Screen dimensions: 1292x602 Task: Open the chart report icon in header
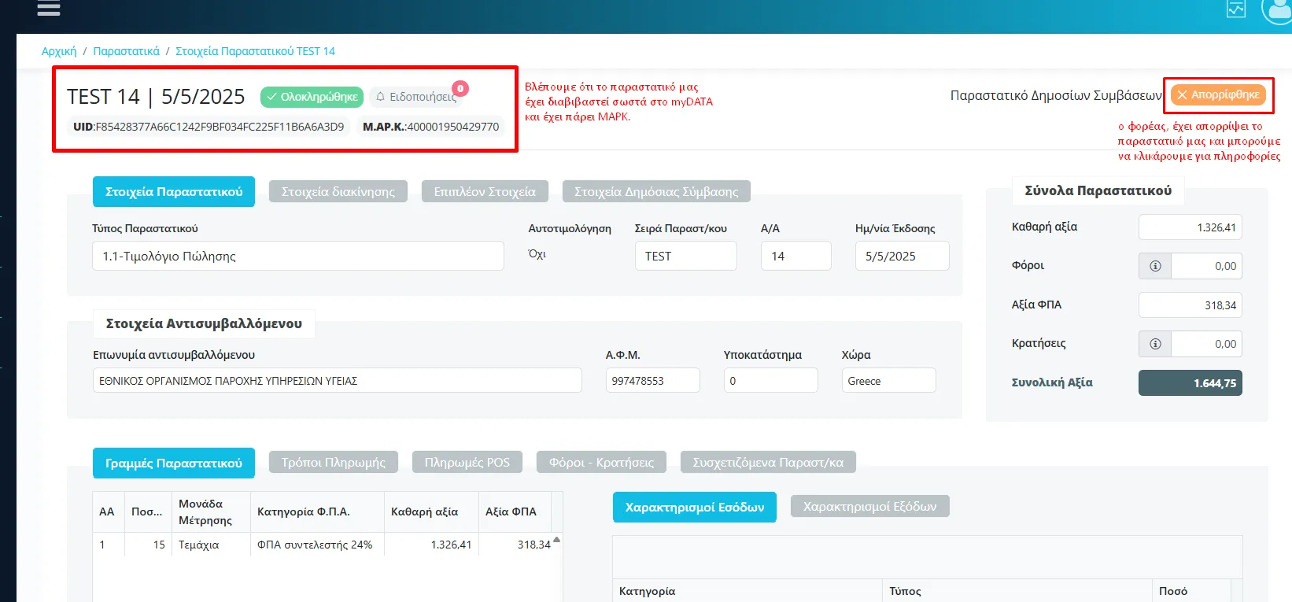[1236, 9]
